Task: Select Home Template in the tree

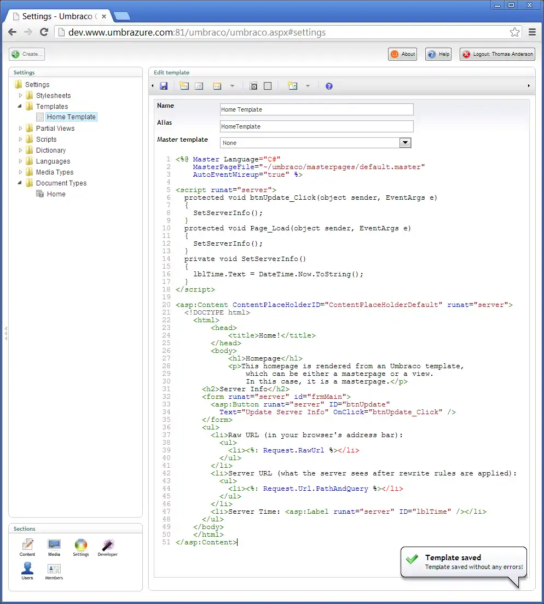Action: point(71,117)
